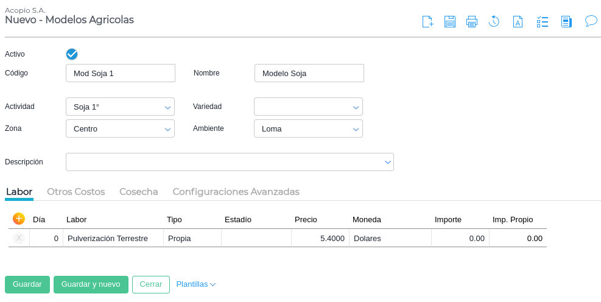The height and width of the screenshot is (302, 601).
Task: Click the new document icon
Action: (x=427, y=22)
